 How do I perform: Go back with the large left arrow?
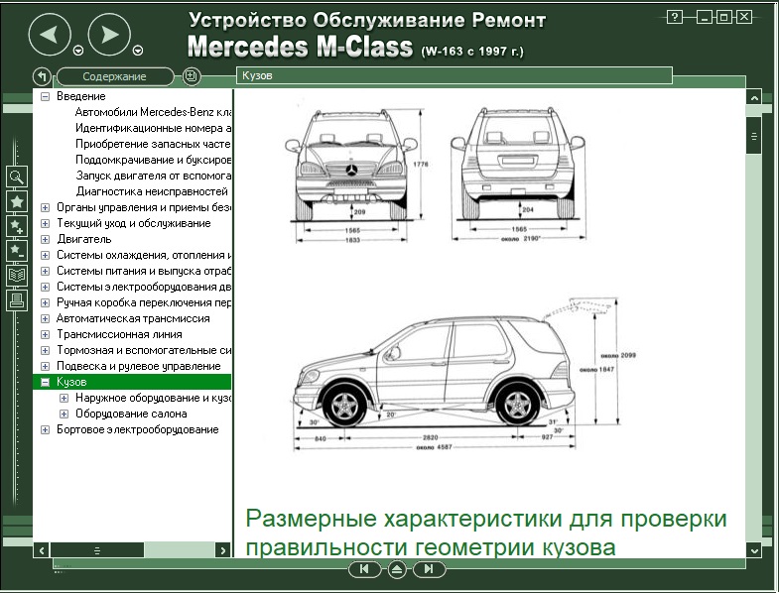(x=51, y=34)
